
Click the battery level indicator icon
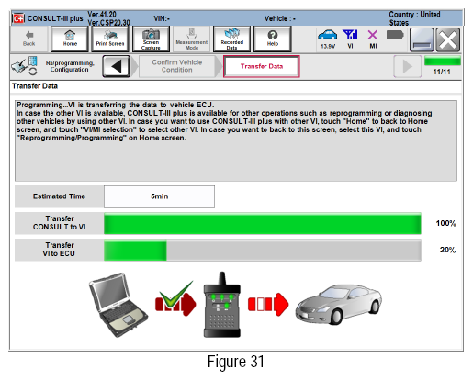[x=395, y=35]
